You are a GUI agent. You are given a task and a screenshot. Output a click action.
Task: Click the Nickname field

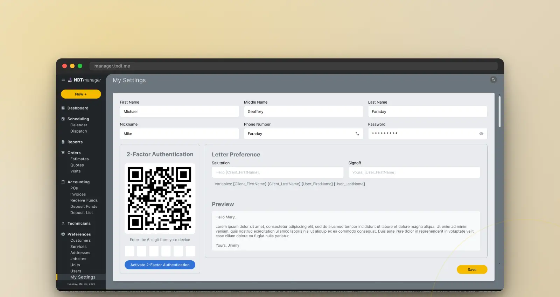coord(179,134)
